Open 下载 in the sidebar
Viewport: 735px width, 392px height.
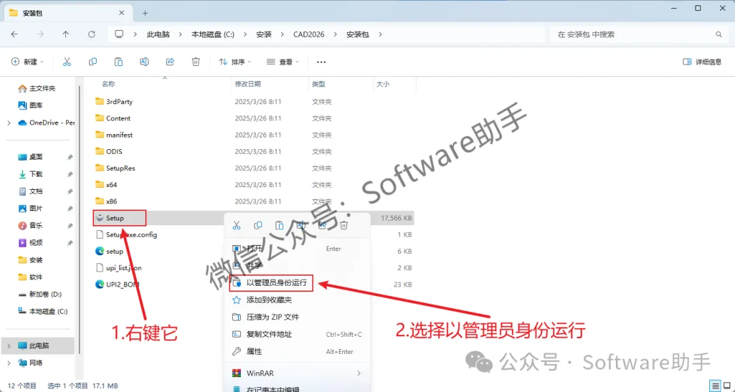click(31, 174)
